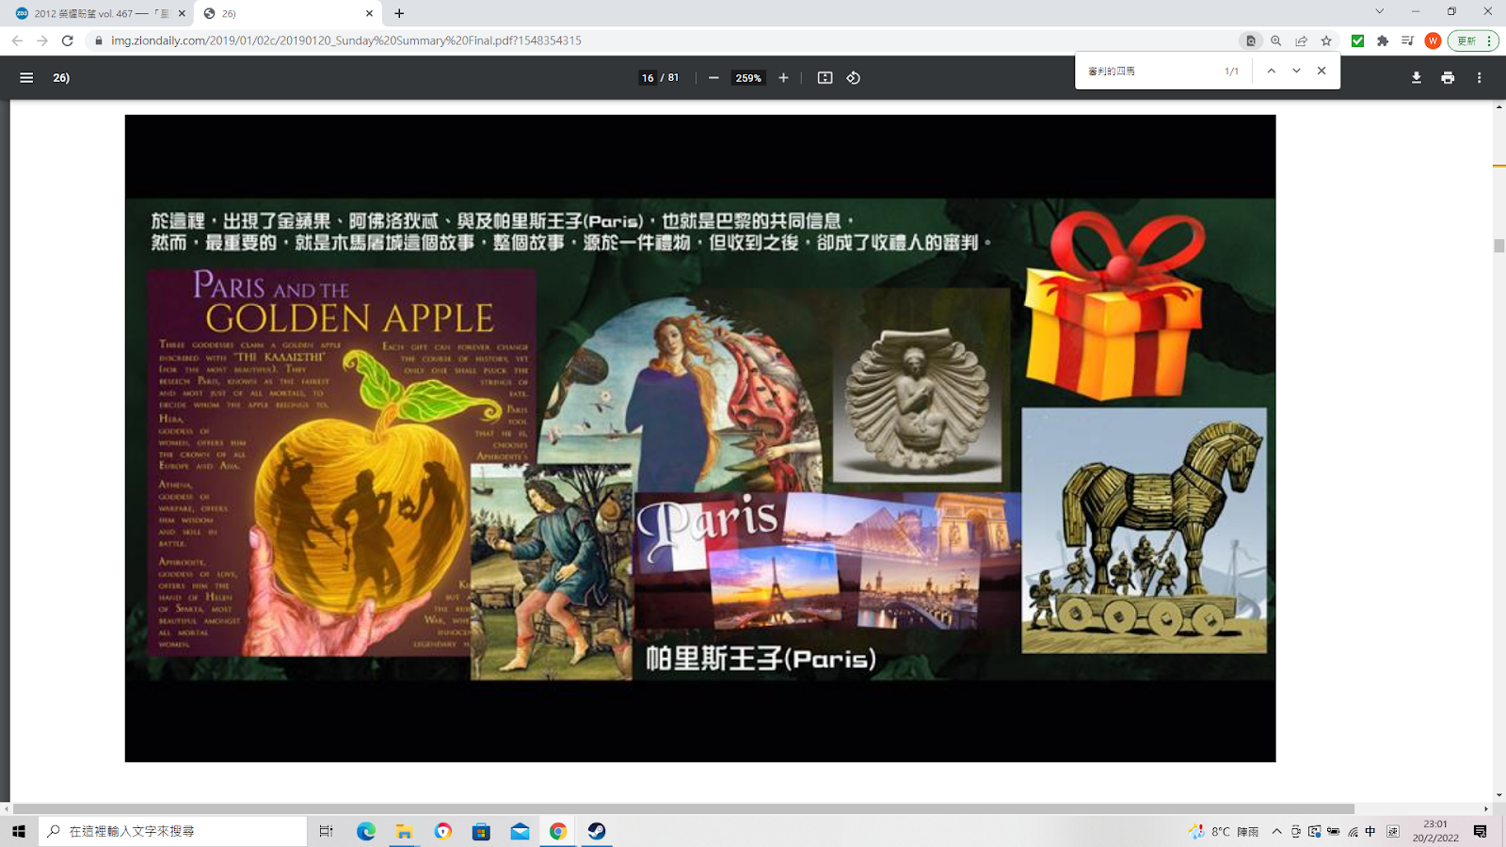Open the media control icon
Image resolution: width=1506 pixels, height=847 pixels.
pyautogui.click(x=1407, y=40)
